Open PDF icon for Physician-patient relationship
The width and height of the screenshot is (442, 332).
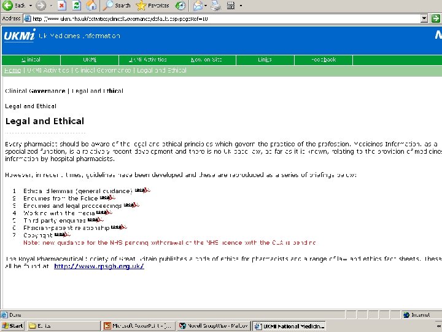(x=119, y=227)
